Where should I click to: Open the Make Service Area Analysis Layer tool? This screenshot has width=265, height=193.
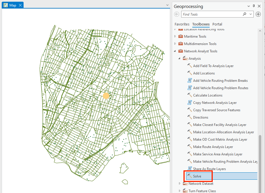point(218,154)
